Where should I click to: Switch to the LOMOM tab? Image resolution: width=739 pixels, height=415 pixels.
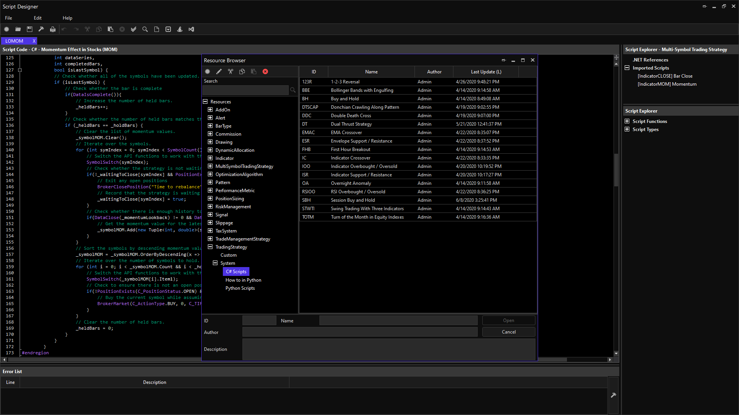[x=14, y=41]
